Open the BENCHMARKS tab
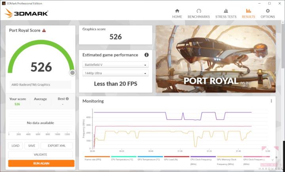This screenshot has width=285, height=172. click(x=199, y=13)
